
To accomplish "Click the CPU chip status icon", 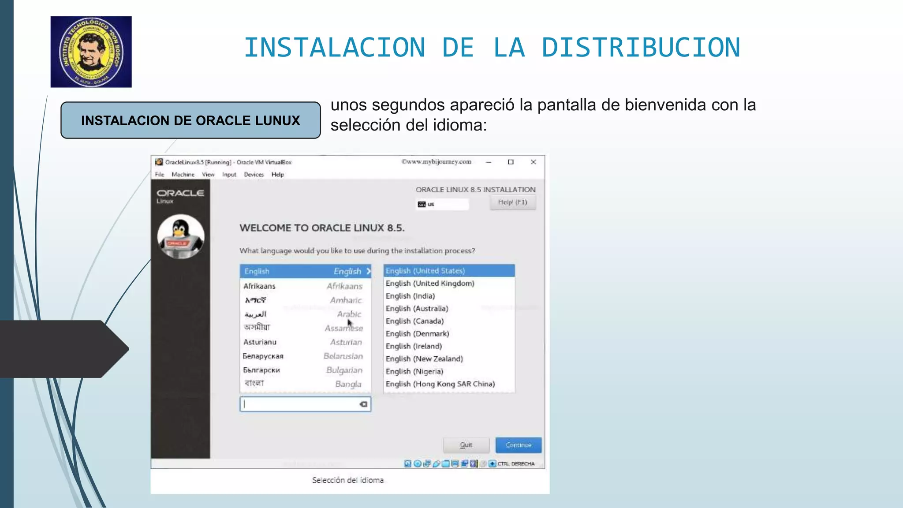I will pos(474,464).
